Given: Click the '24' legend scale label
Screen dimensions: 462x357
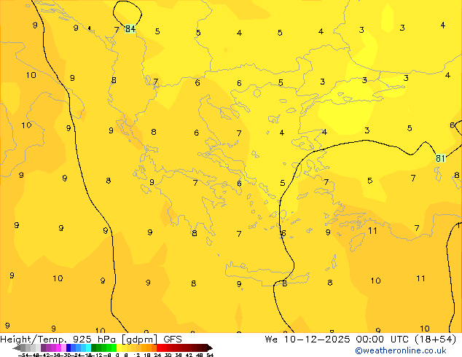Looking at the screenshot, I should click(157, 355).
